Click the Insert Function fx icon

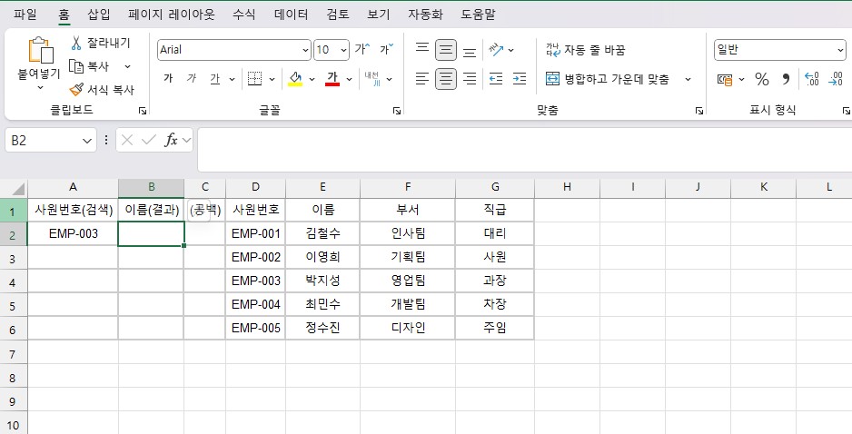(x=171, y=140)
